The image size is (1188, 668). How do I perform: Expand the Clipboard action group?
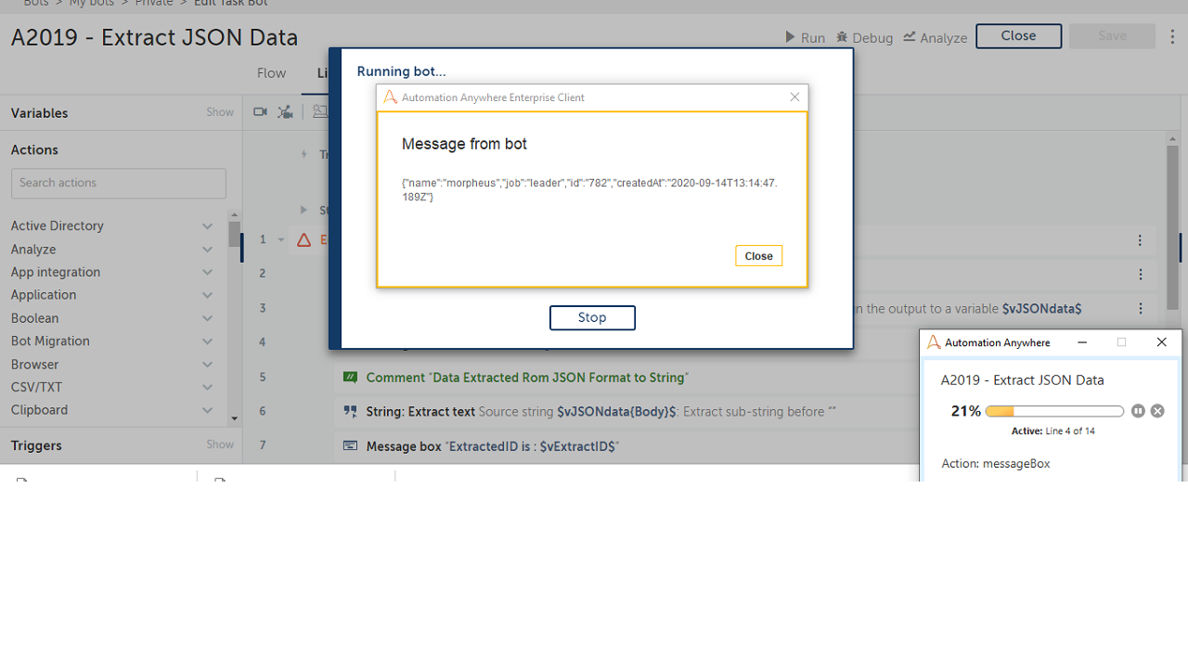pos(208,410)
